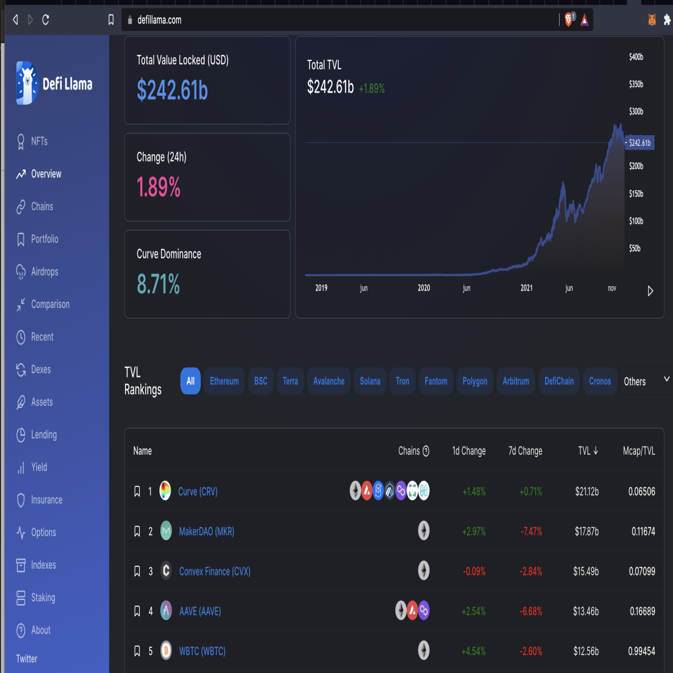Click the defillama.com address bar

pyautogui.click(x=339, y=20)
